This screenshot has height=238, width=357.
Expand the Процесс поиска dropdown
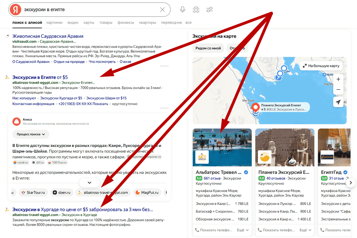(31, 134)
